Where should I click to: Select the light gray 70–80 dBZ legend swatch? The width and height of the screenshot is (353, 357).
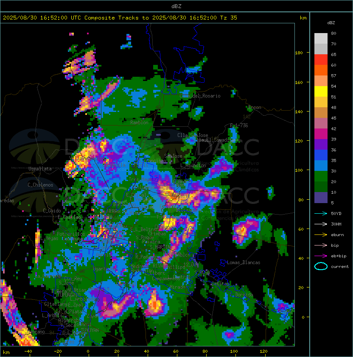(x=321, y=39)
